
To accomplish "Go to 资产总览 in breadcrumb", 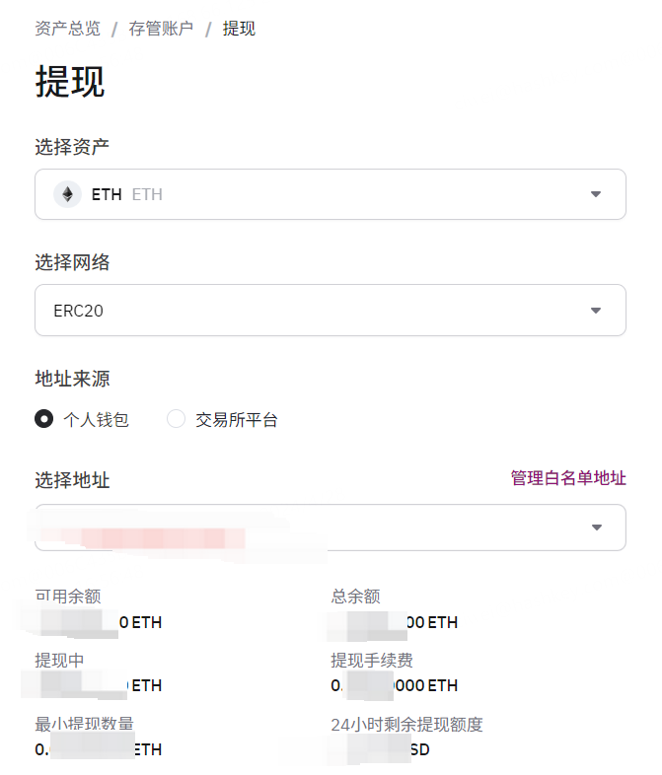I will [67, 29].
